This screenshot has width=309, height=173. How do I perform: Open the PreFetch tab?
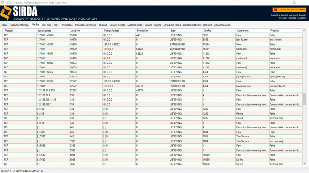click(46, 25)
